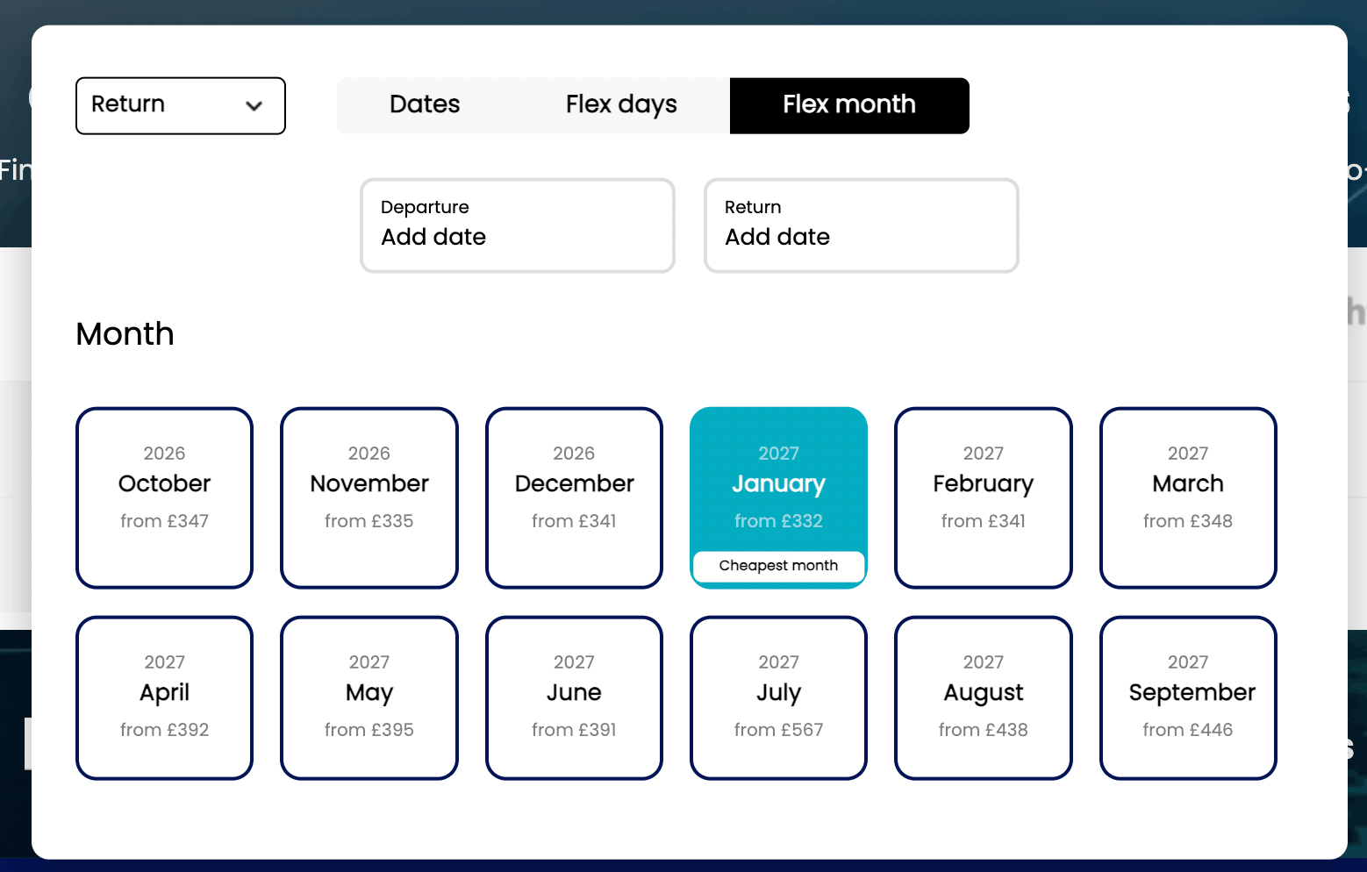Choose the February 2027 month card
Screen dimensions: 1367x872
click(x=984, y=497)
